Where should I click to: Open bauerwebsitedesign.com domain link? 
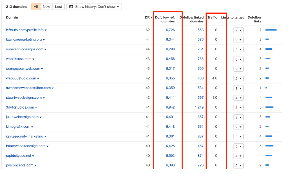click(x=26, y=146)
